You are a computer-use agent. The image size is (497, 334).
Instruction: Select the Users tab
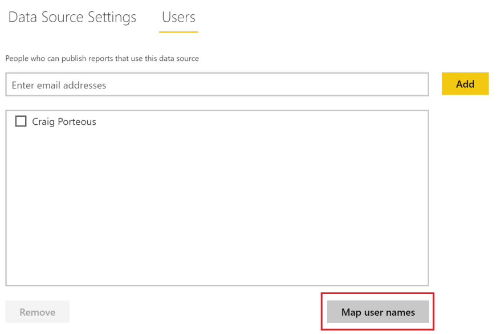(x=178, y=17)
